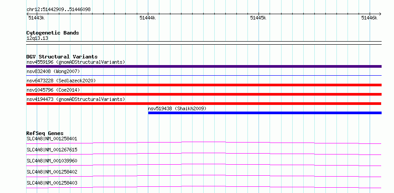This screenshot has height=193, width=394.
Task: Select the 51446k ruler label
Action: [x=369, y=18]
